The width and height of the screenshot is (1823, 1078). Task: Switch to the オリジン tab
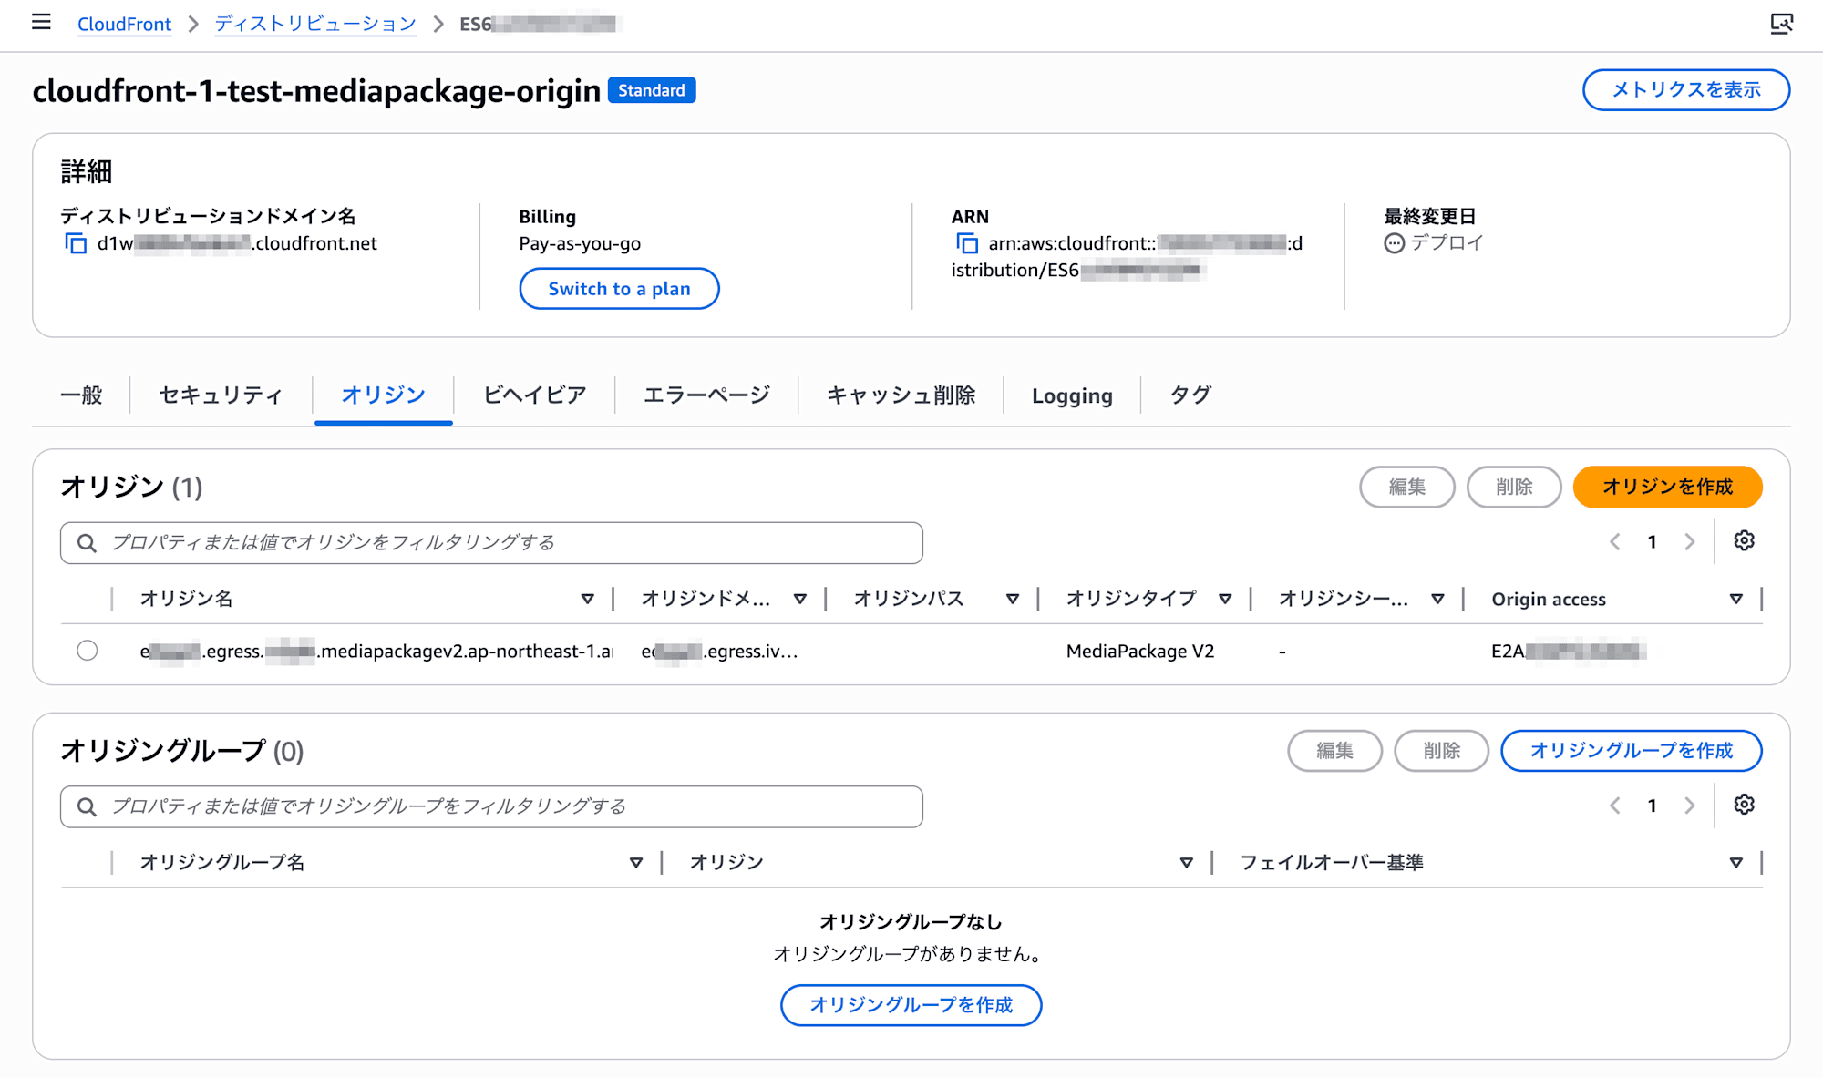[384, 395]
